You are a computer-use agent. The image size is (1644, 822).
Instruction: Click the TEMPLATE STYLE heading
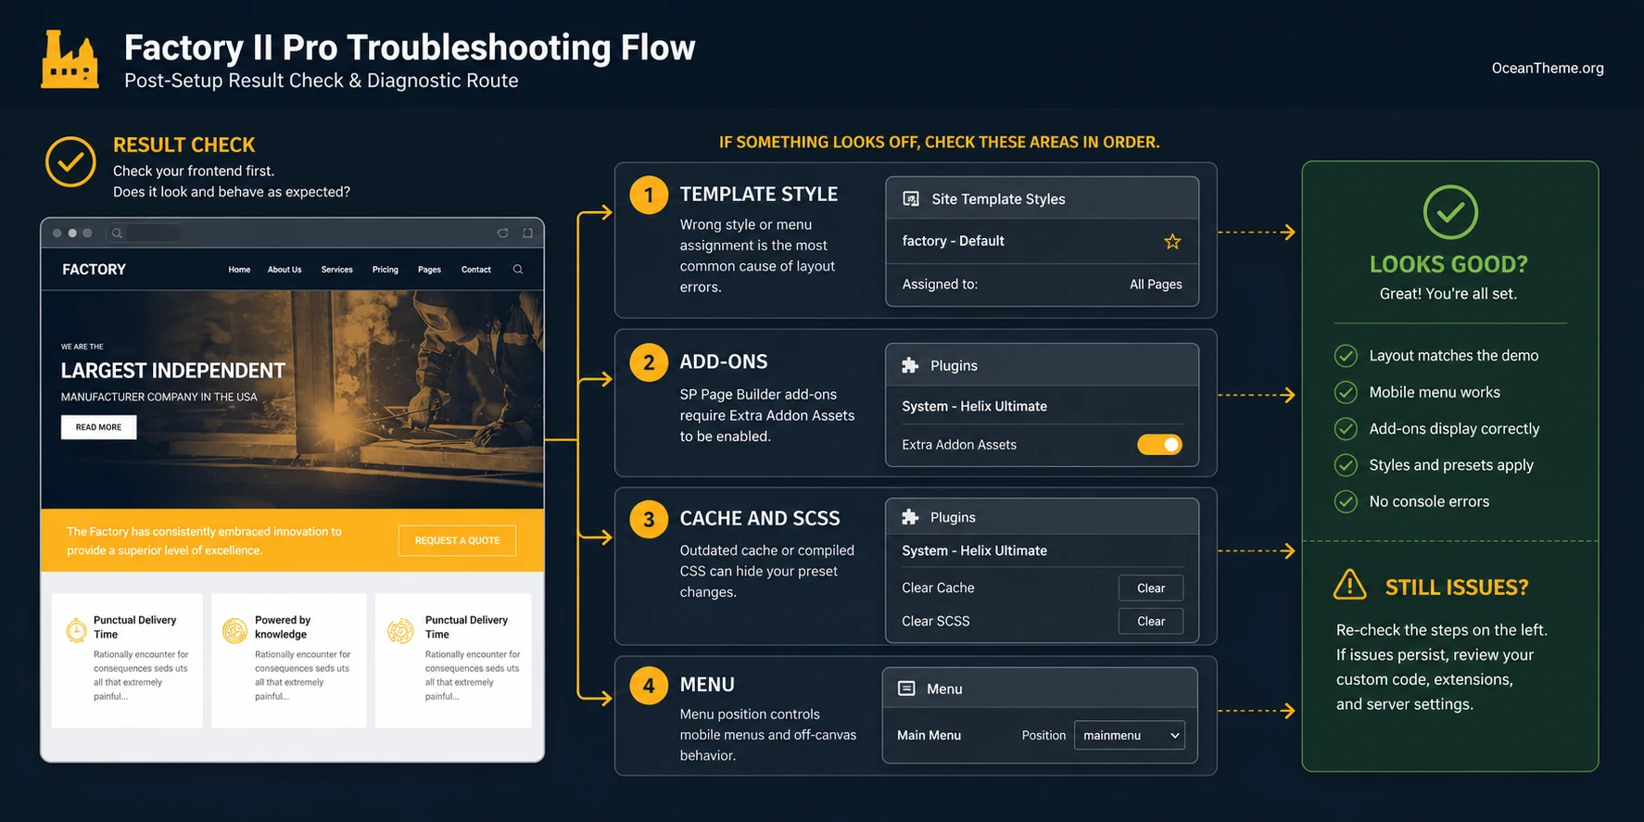759,194
